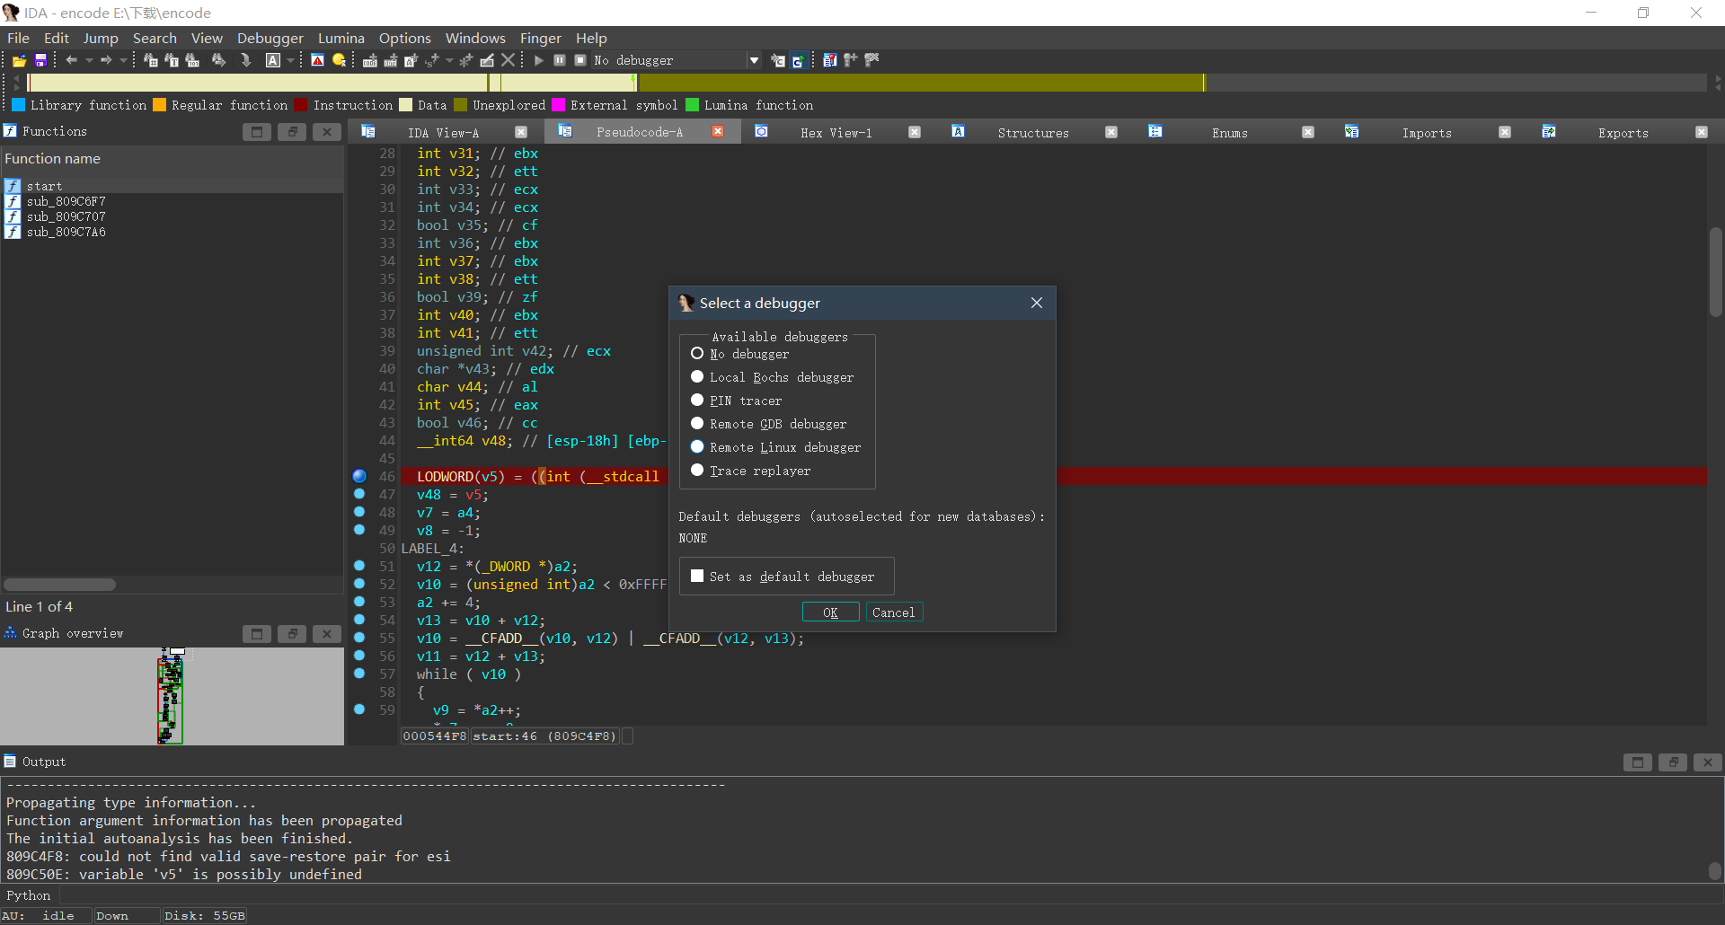Viewport: 1725px width, 925px height.
Task: Open the Debugger menu
Action: point(270,38)
